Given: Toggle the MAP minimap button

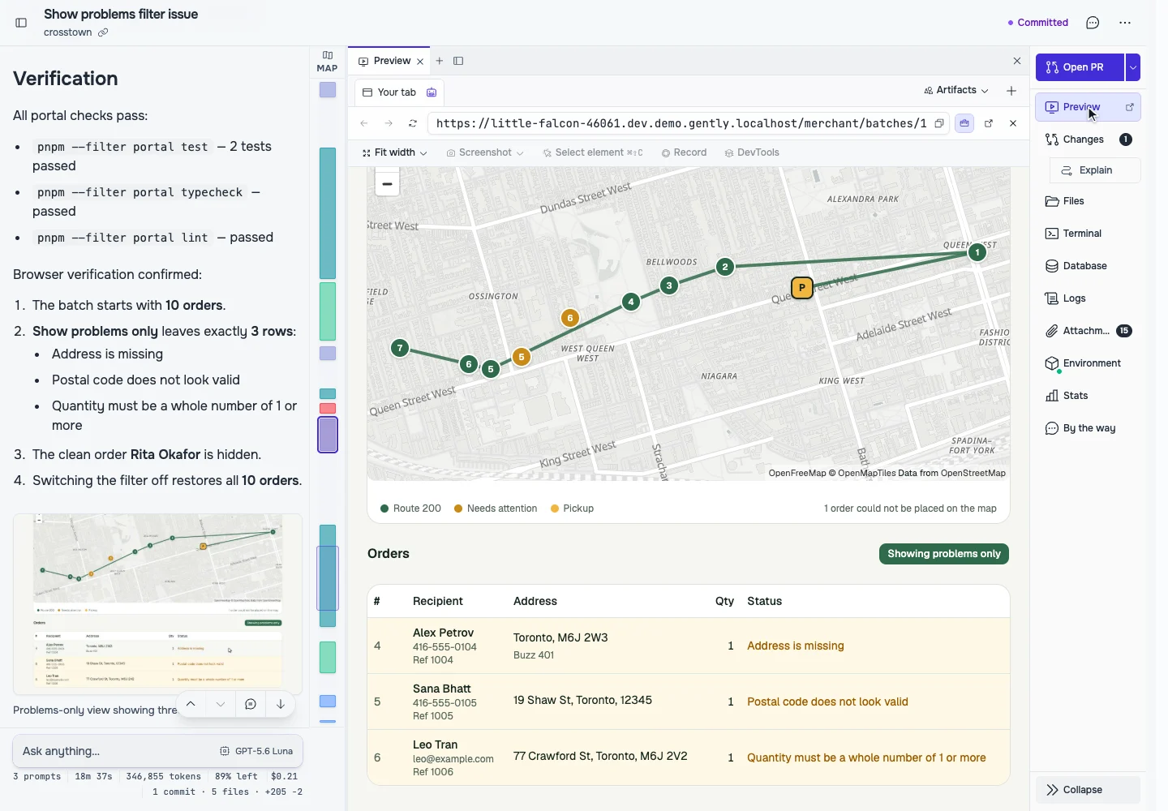Looking at the screenshot, I should click(327, 62).
